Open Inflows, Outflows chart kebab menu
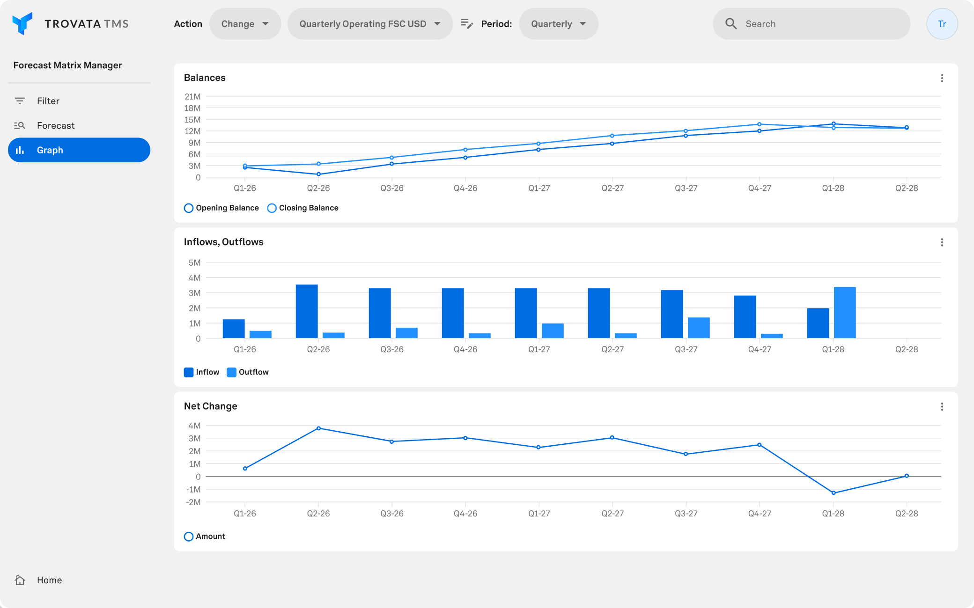The width and height of the screenshot is (974, 608). click(x=942, y=242)
